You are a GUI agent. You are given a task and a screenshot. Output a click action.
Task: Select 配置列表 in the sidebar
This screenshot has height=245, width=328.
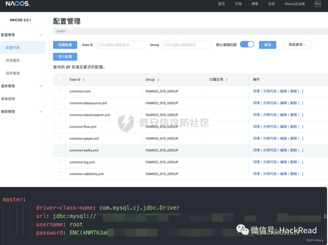pos(22,47)
